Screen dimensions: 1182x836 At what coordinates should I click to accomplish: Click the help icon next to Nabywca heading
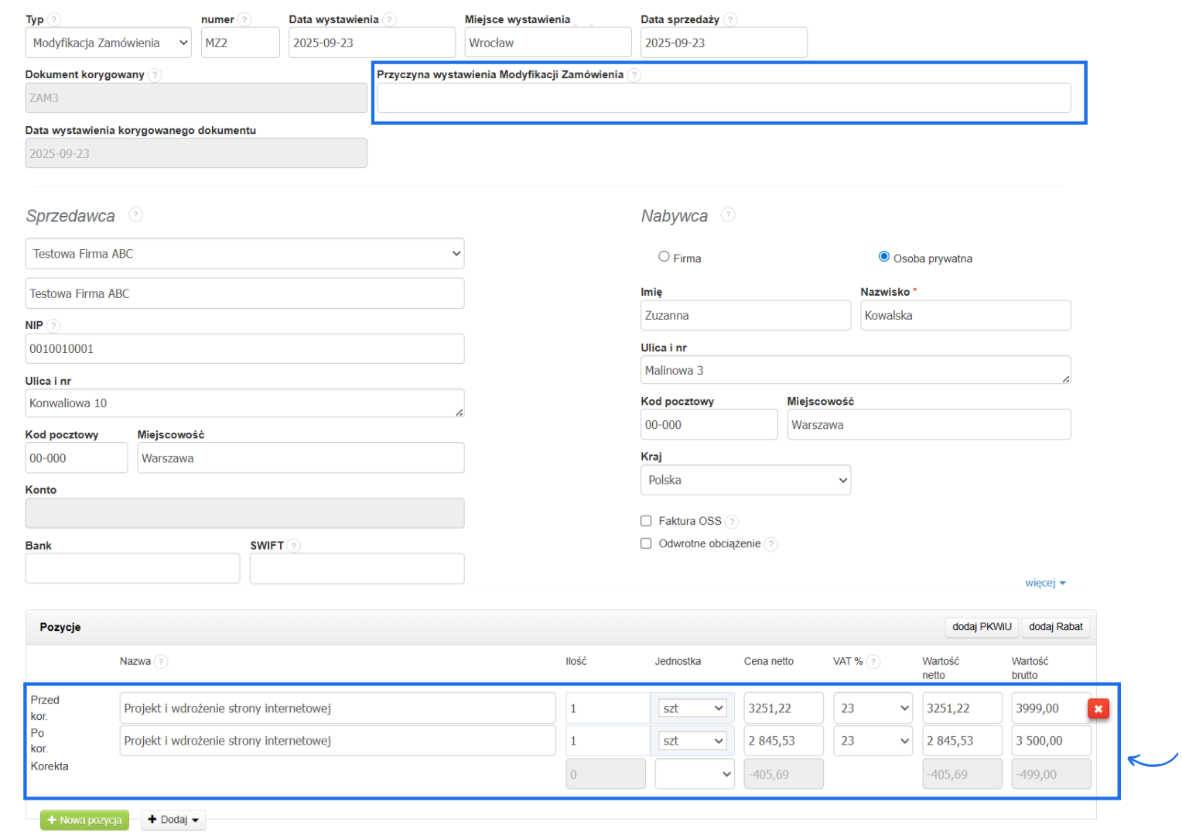pyautogui.click(x=728, y=214)
